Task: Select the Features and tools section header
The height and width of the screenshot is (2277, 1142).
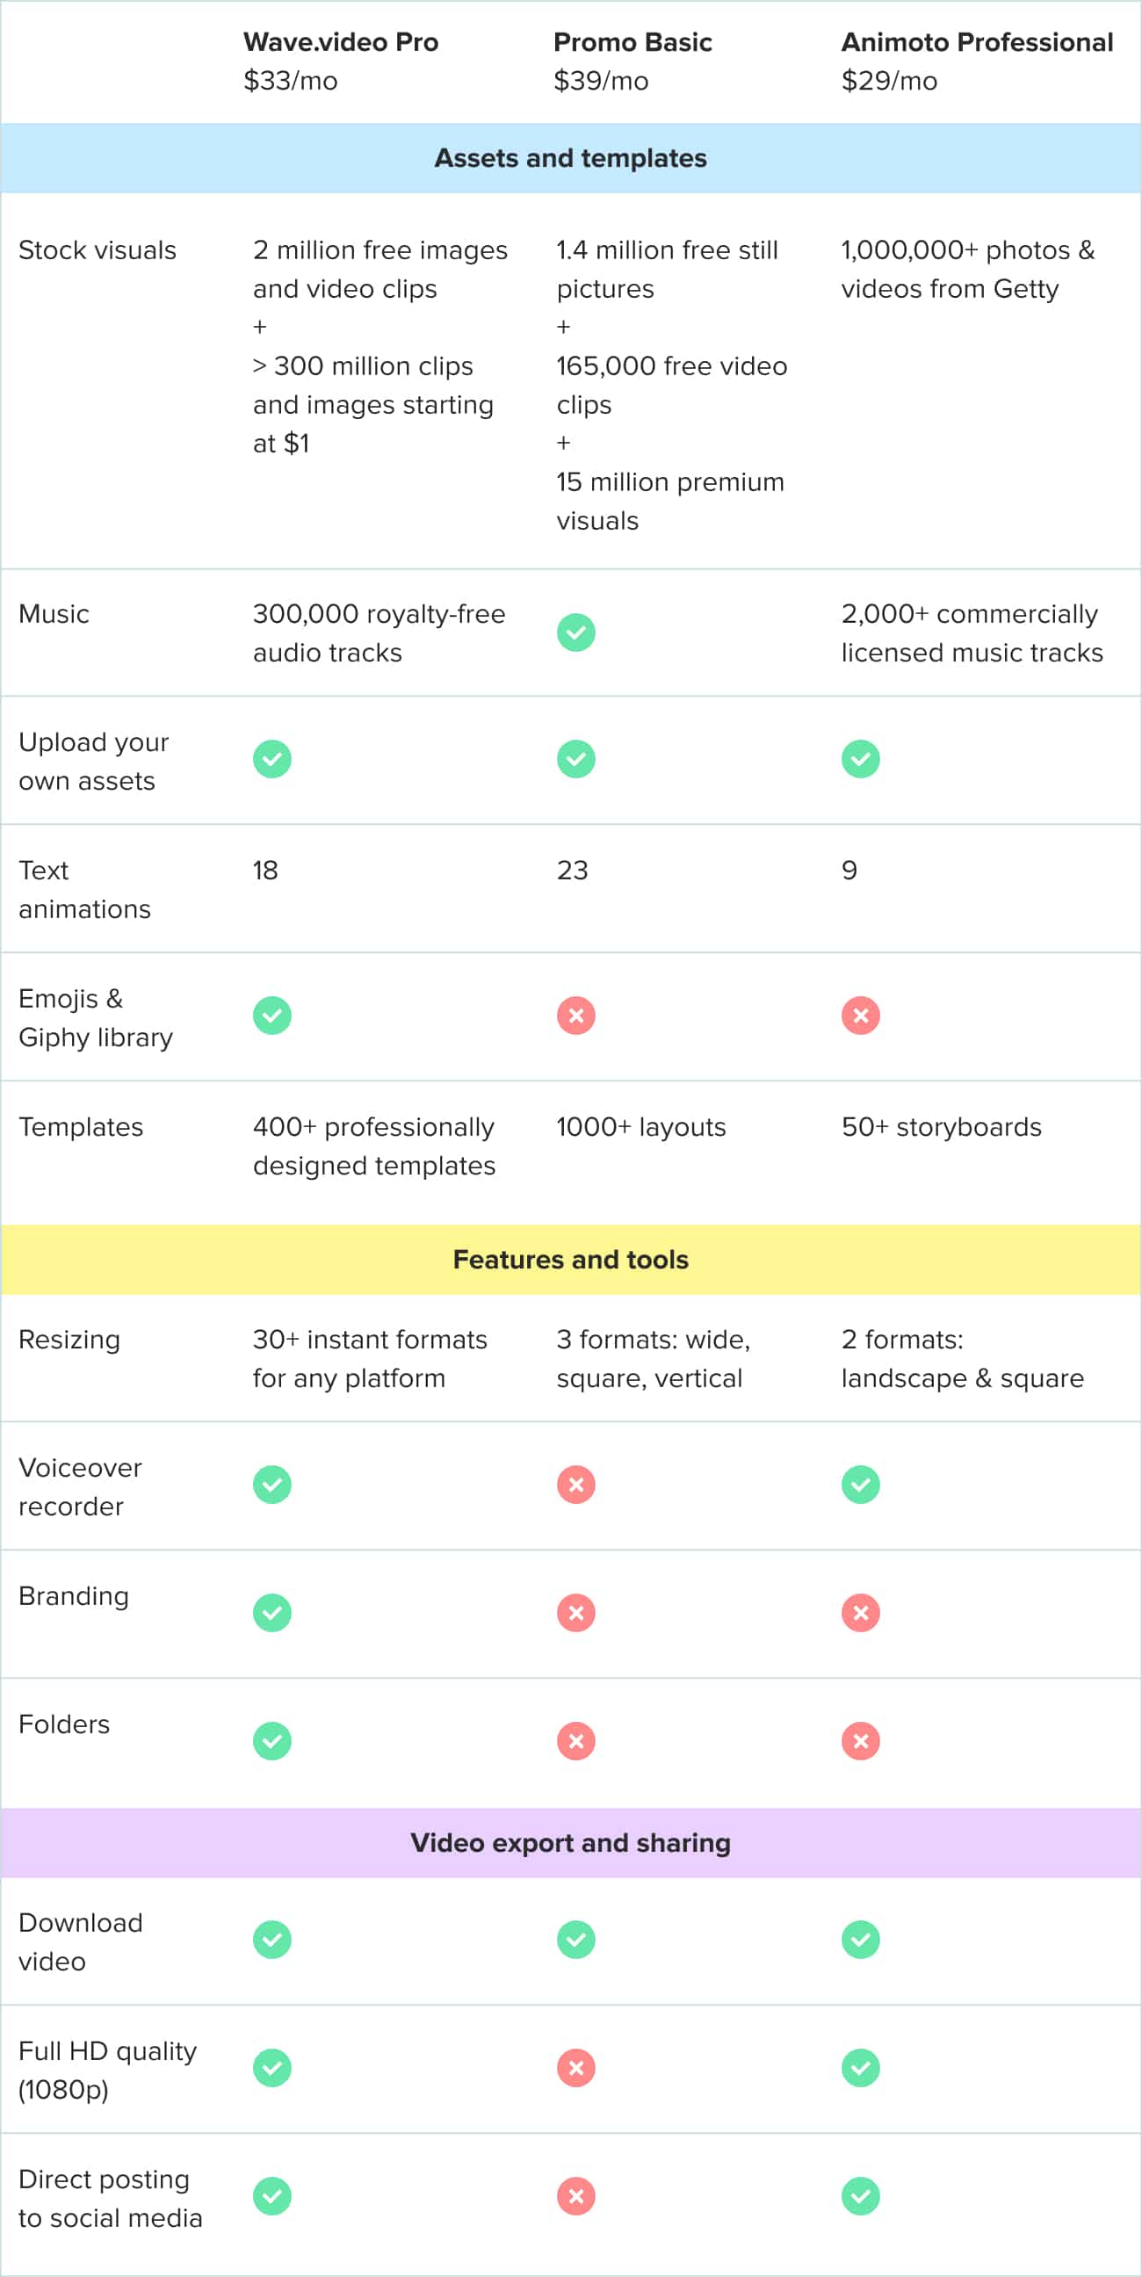Action: [x=571, y=1260]
